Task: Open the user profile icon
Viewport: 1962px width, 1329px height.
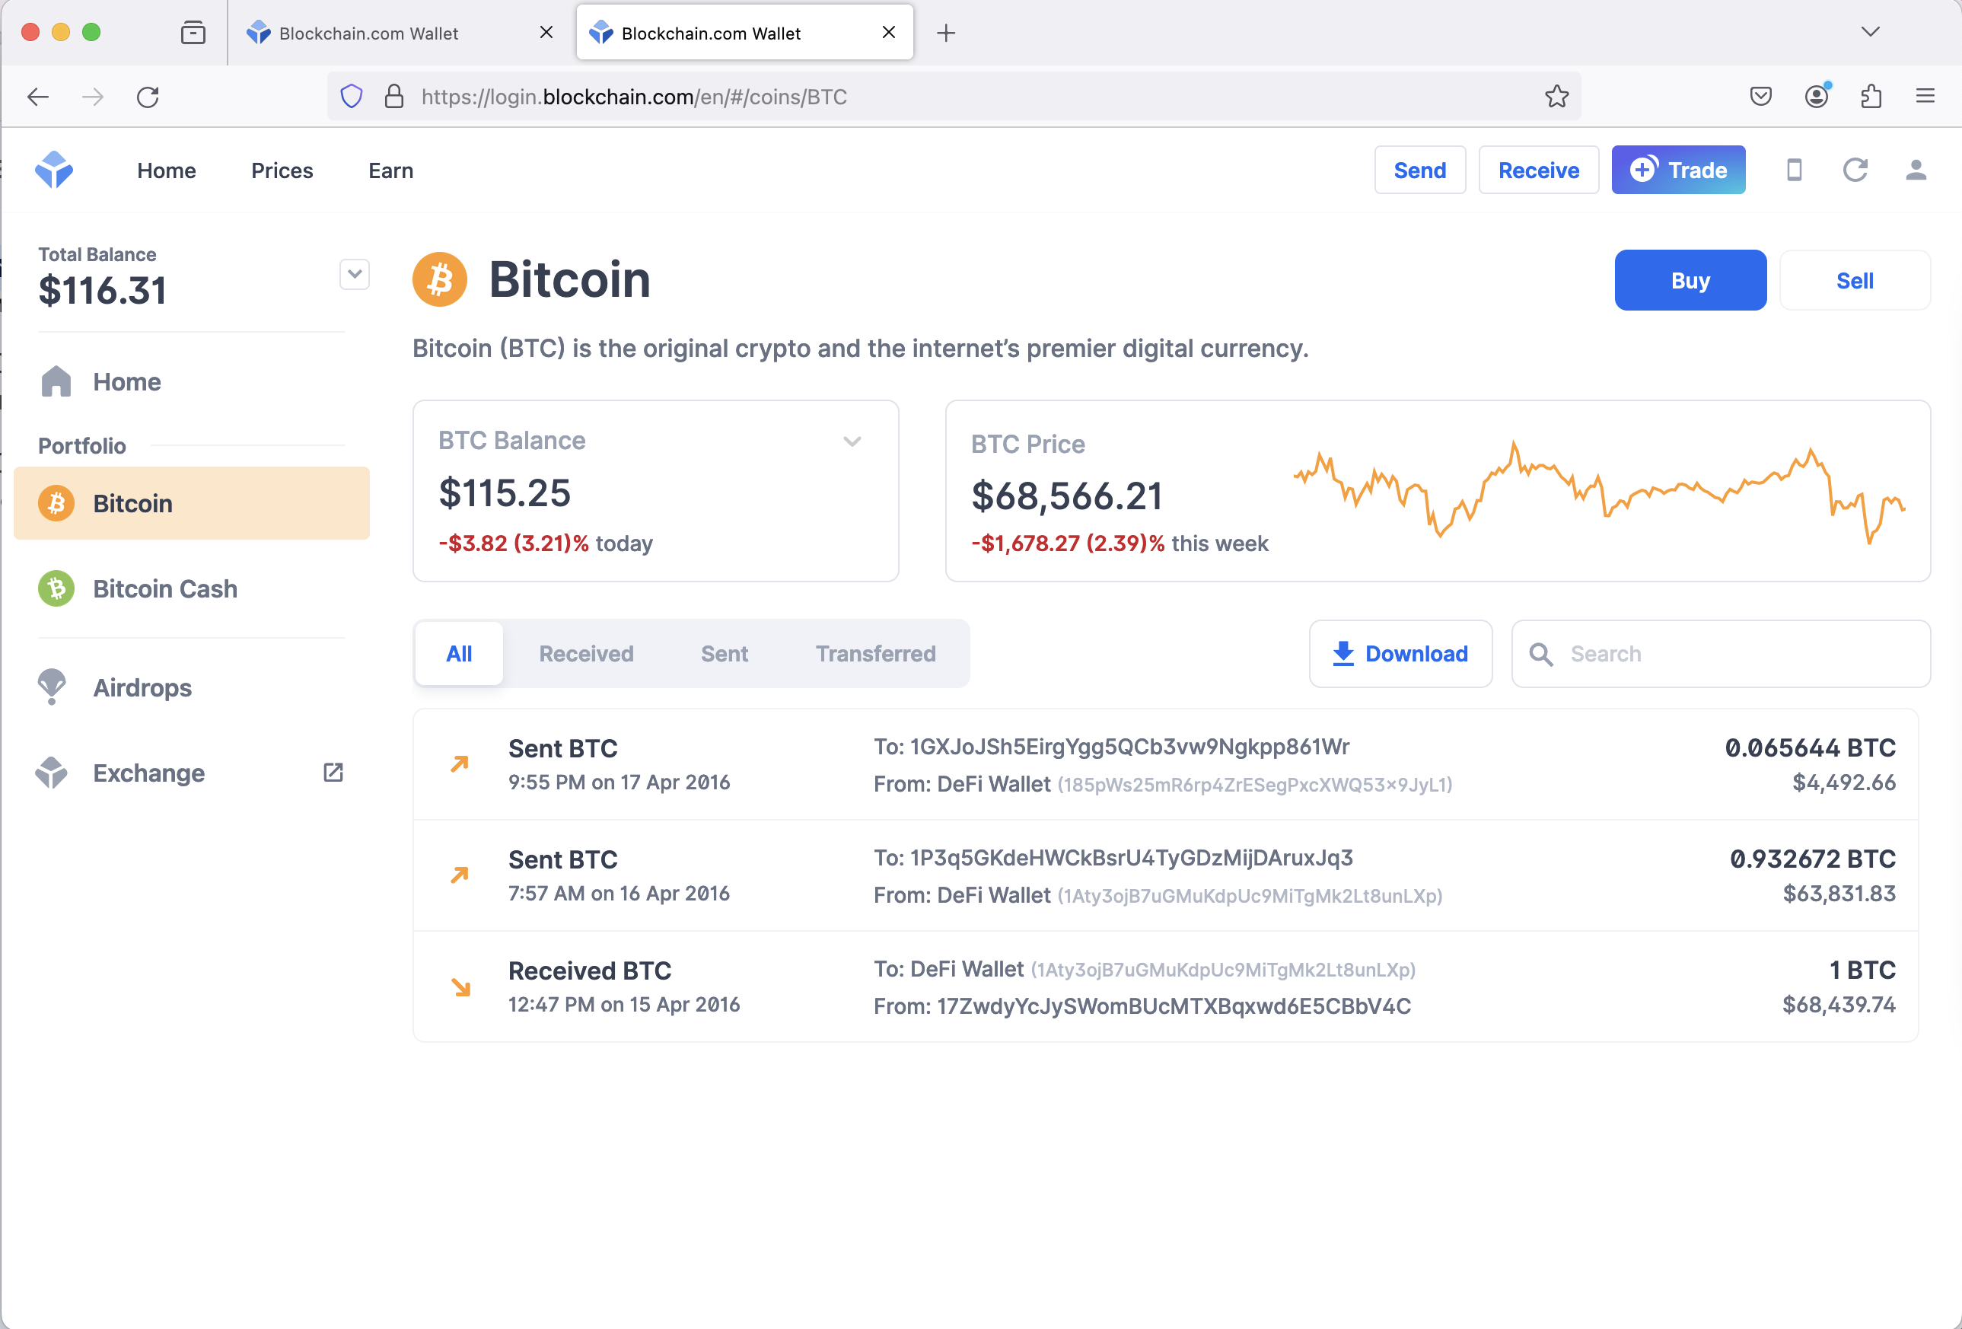Action: 1916,170
